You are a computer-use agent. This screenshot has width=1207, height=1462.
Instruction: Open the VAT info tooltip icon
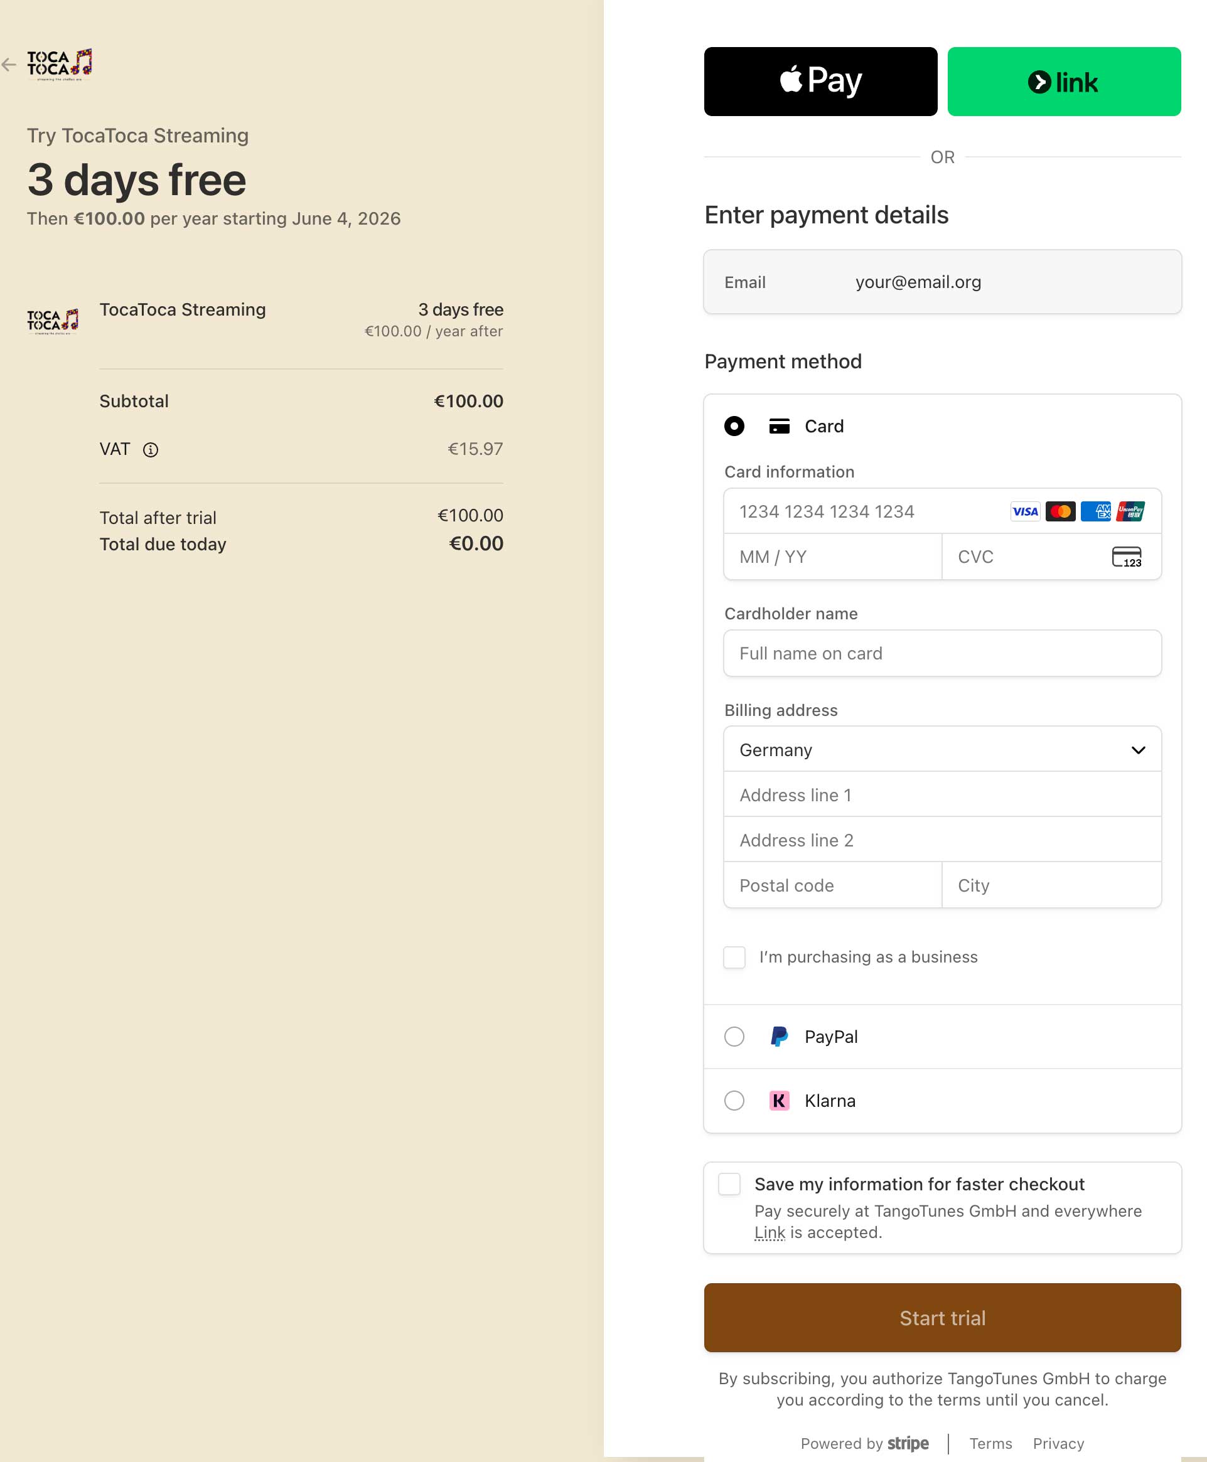150,449
